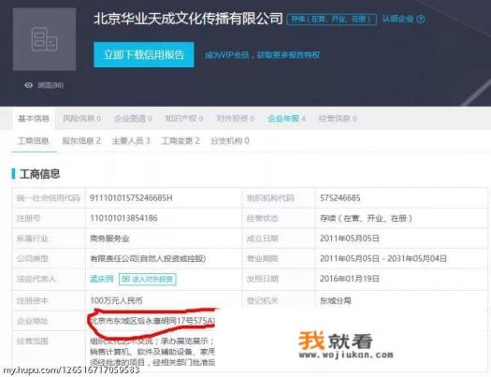
Task: Click the issue date 2016年01月19日
Action: tap(350, 279)
